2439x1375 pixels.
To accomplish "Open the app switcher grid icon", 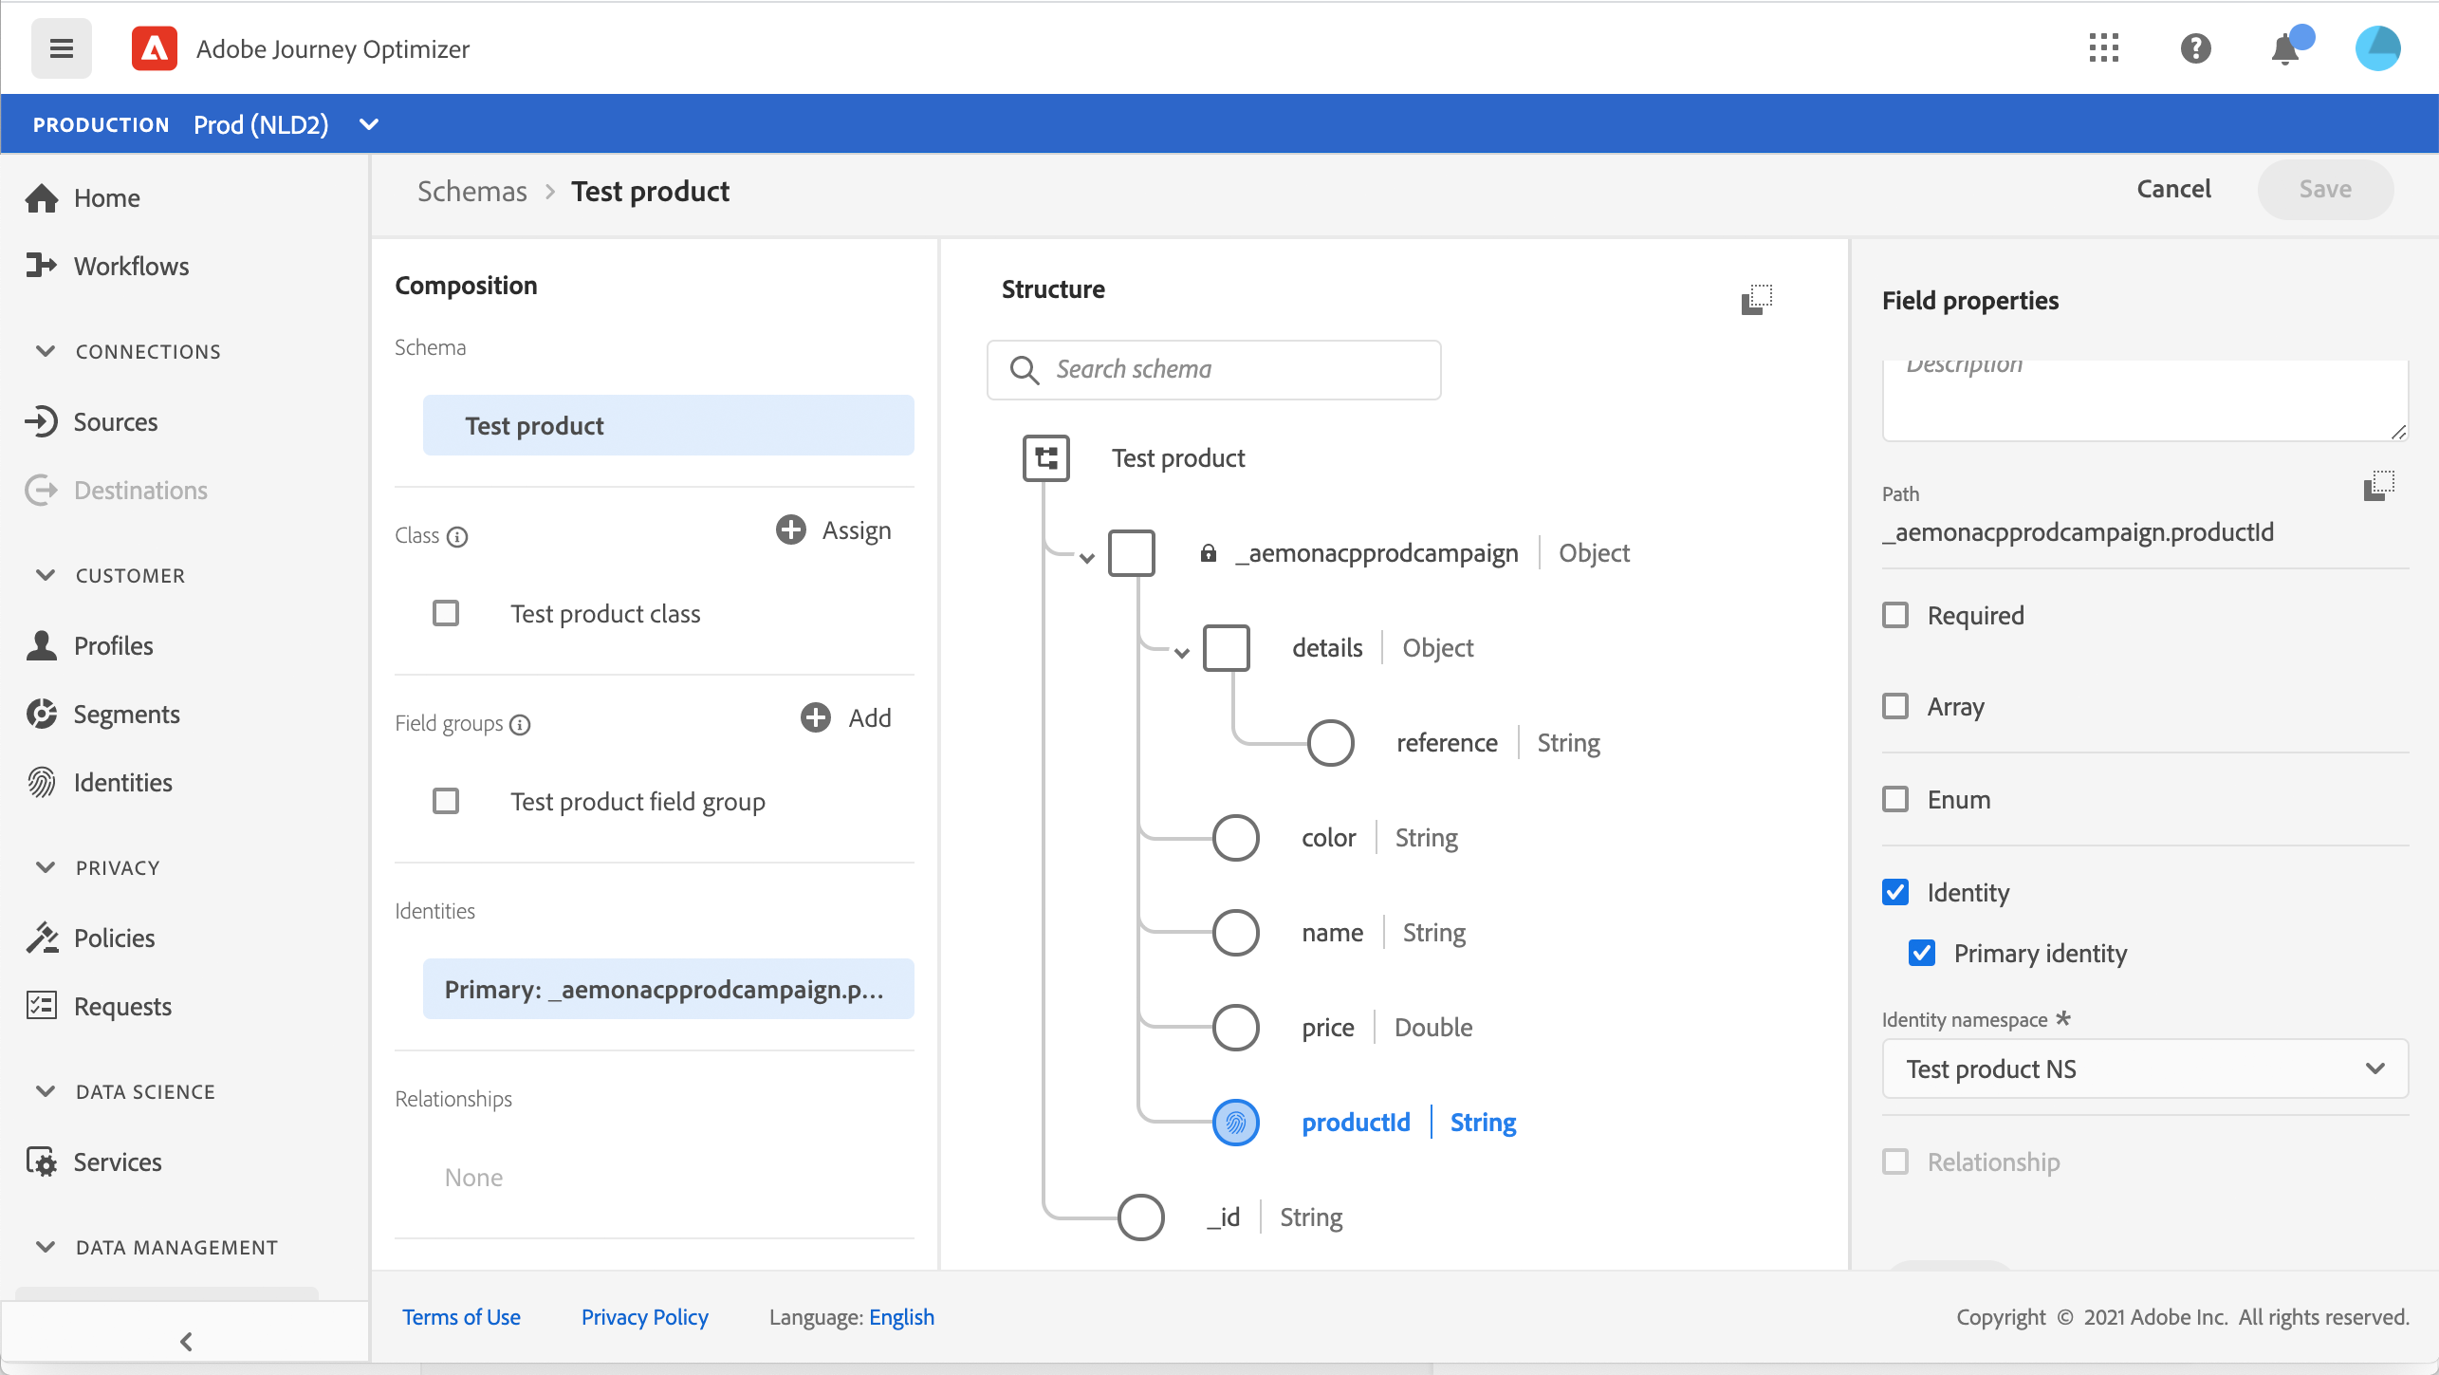I will 2103,48.
